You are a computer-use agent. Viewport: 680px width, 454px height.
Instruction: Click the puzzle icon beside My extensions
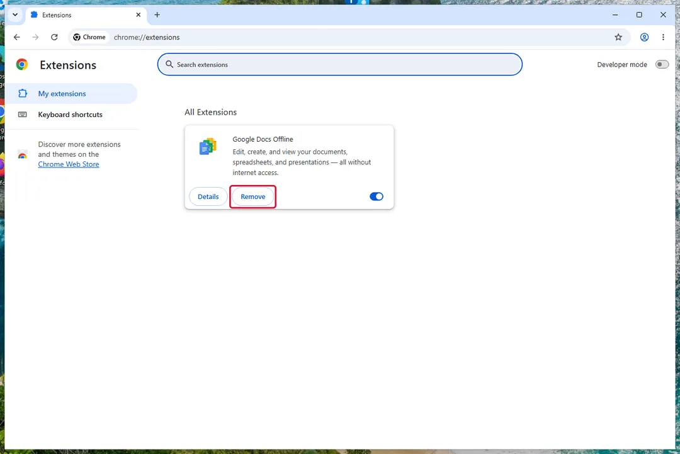(x=23, y=93)
